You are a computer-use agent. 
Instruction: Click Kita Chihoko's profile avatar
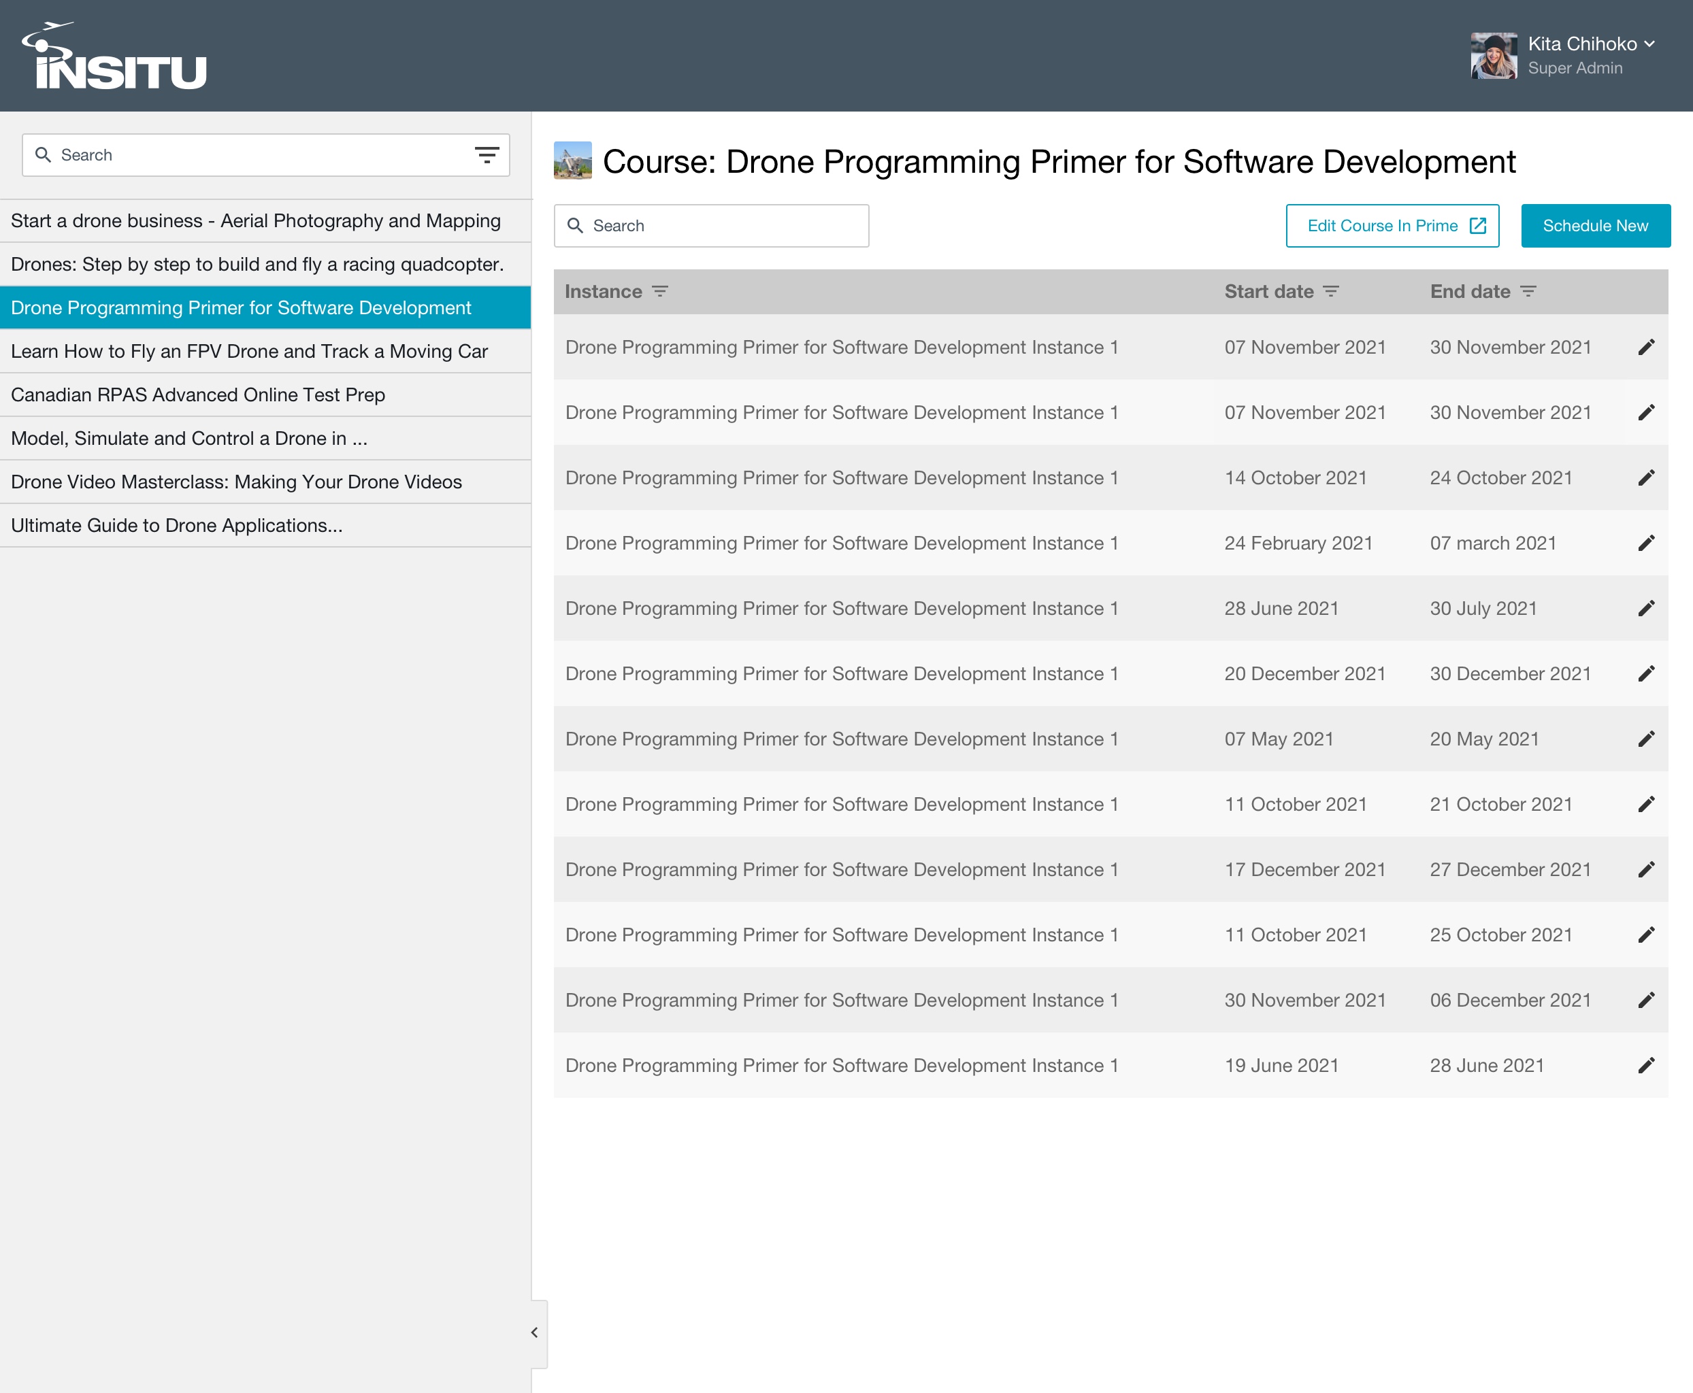coord(1493,55)
